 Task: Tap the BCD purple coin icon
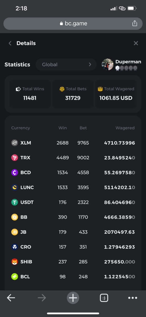pyautogui.click(x=14, y=173)
